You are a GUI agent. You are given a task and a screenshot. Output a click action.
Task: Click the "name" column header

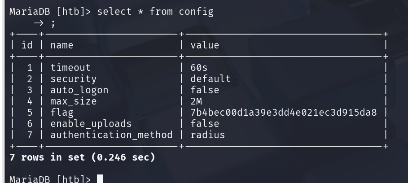(62, 45)
